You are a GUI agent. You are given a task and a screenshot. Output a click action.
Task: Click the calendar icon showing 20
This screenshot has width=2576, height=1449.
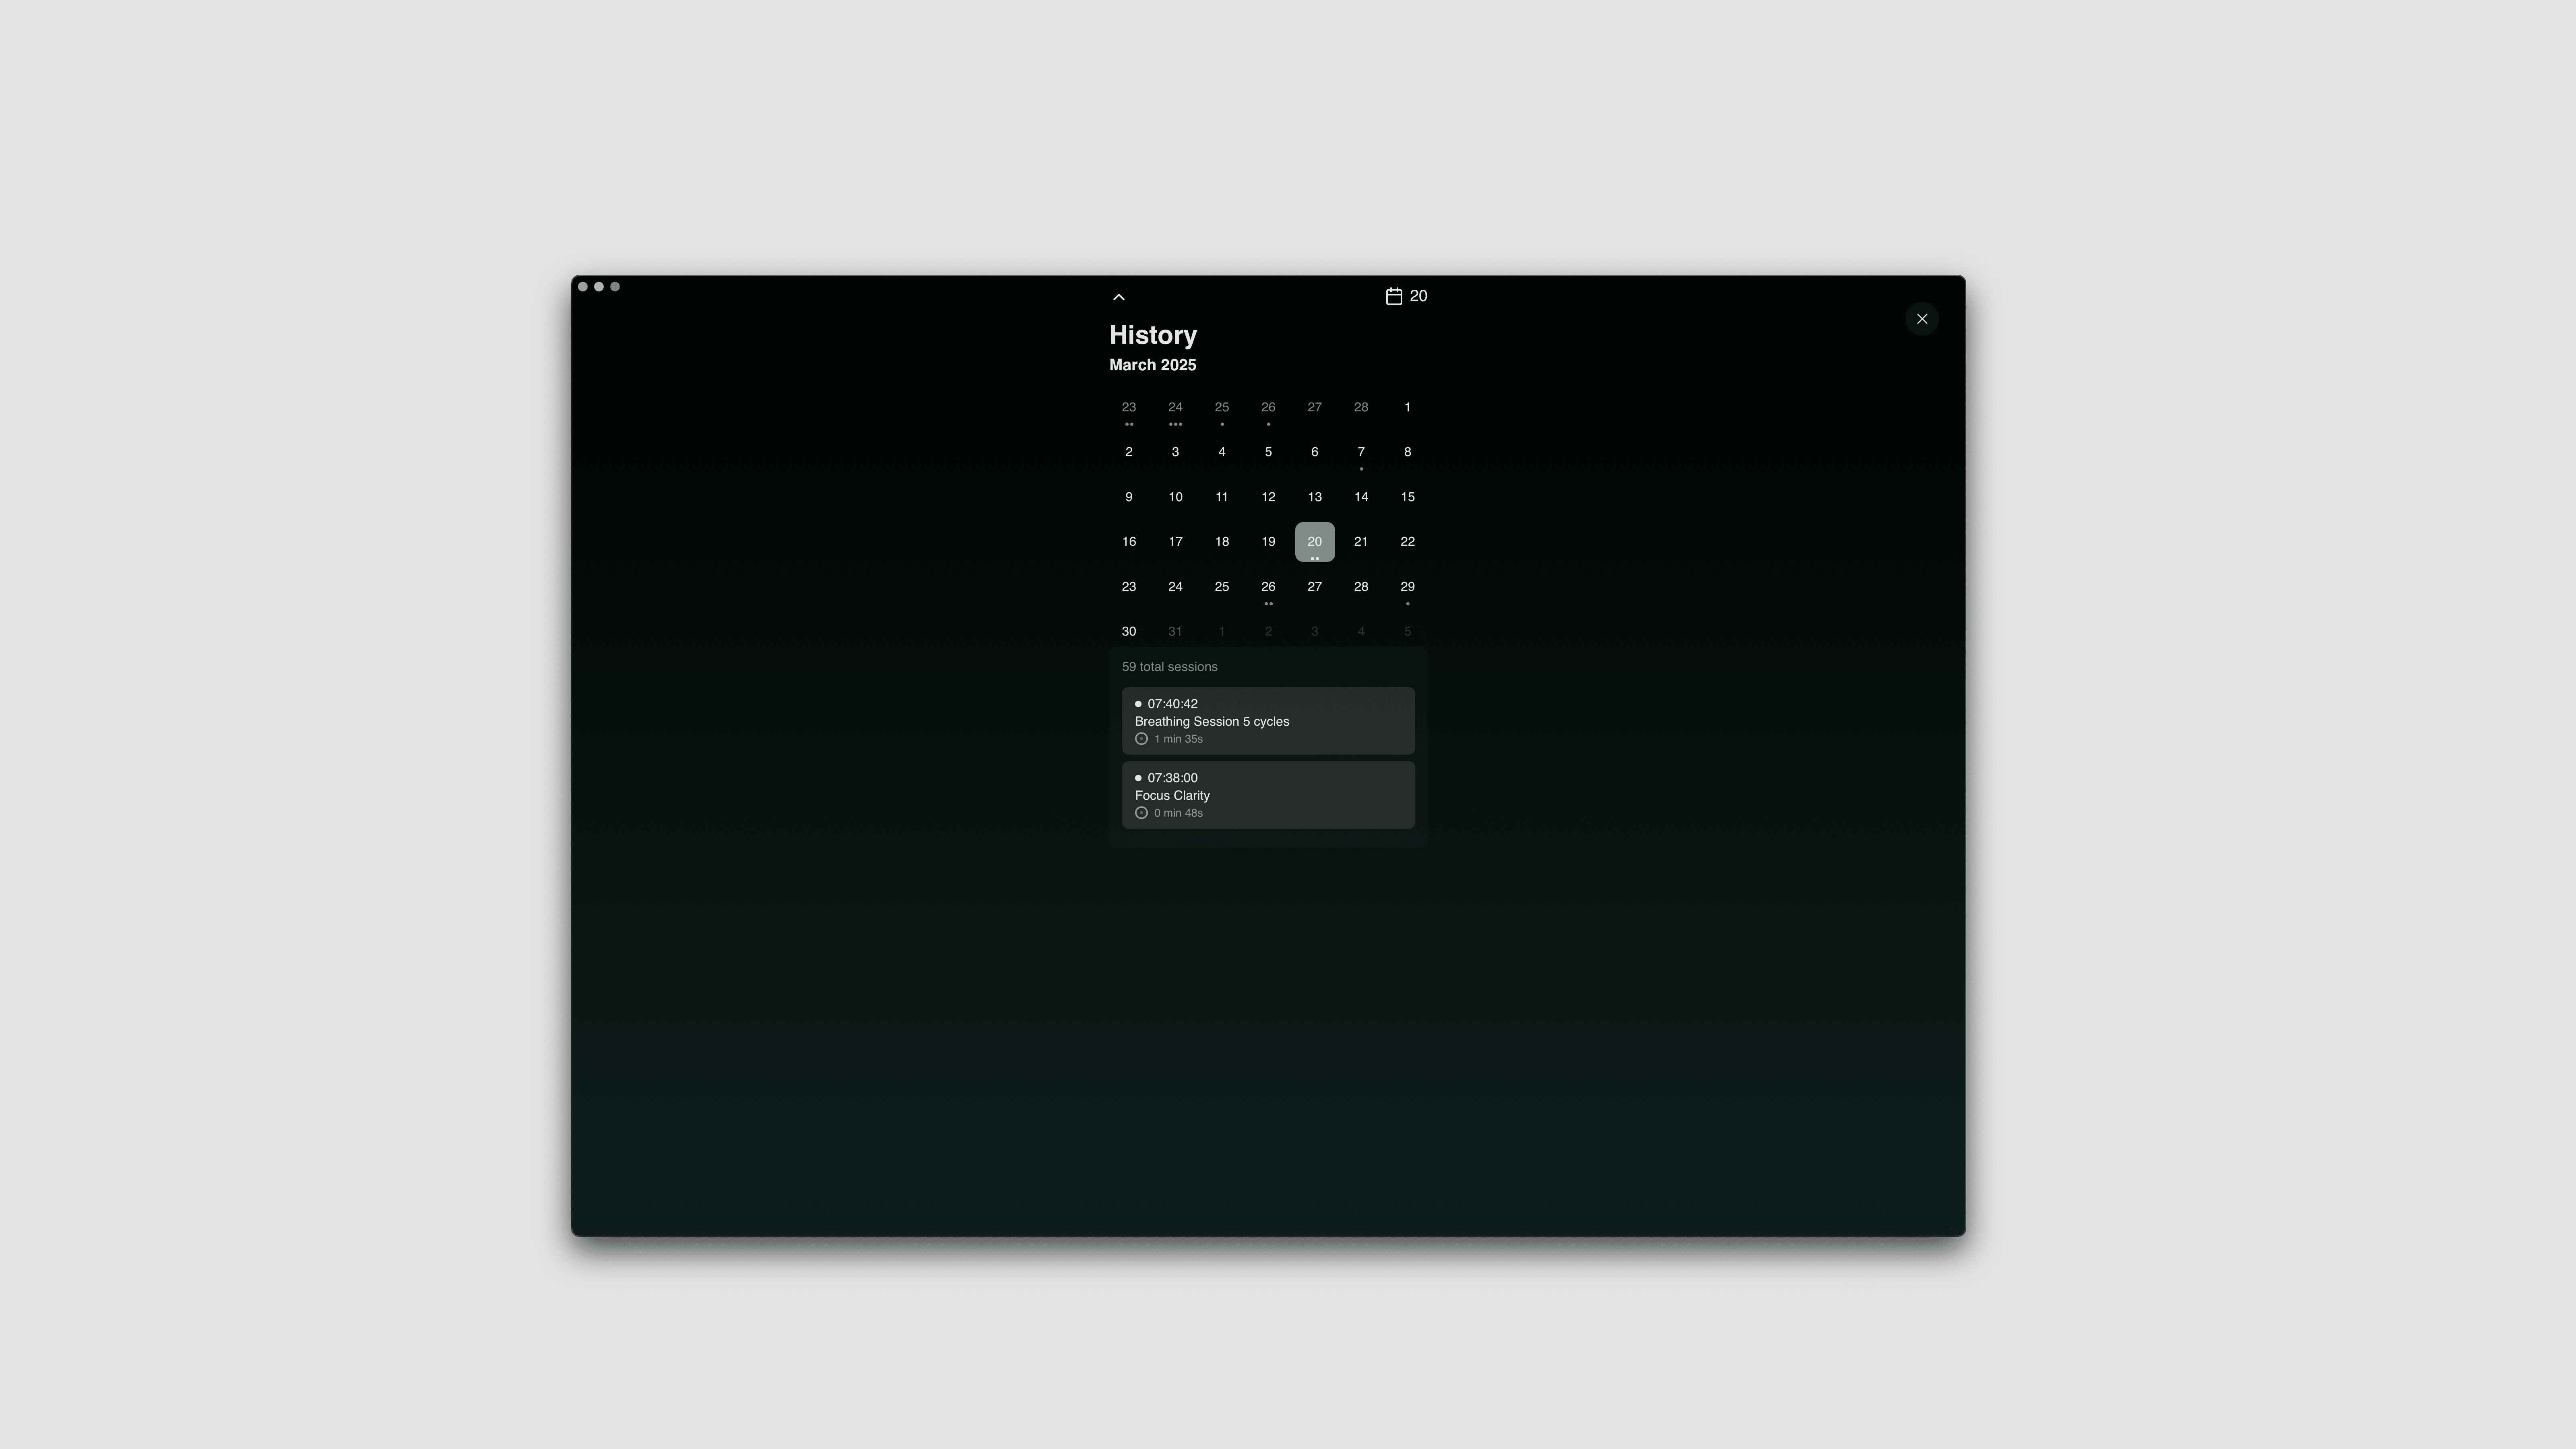pos(1393,296)
